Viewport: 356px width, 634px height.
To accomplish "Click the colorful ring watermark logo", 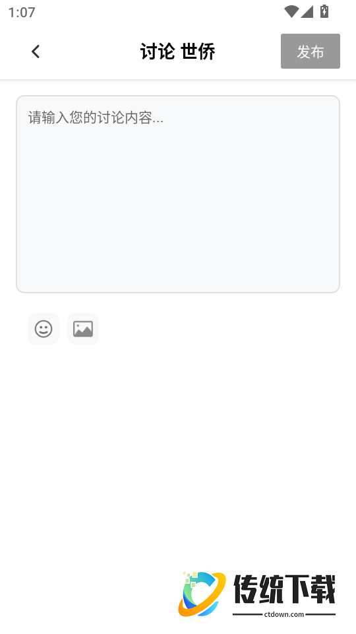I will 202,594.
